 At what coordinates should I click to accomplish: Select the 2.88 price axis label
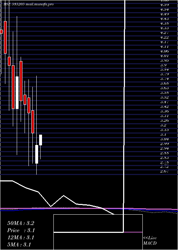pos(164,153)
